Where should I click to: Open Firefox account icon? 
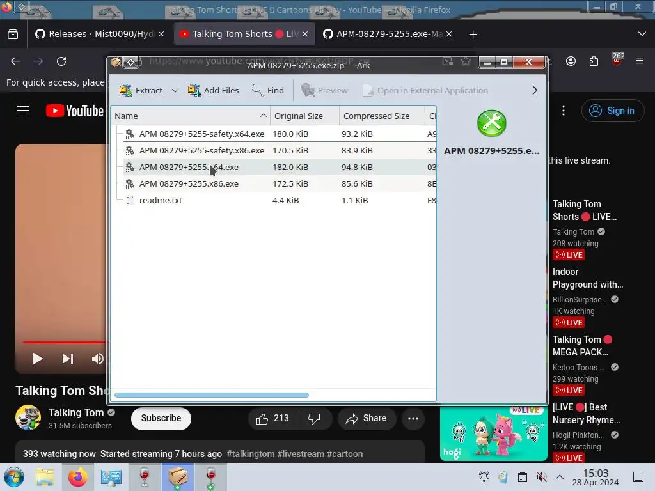coord(571,61)
